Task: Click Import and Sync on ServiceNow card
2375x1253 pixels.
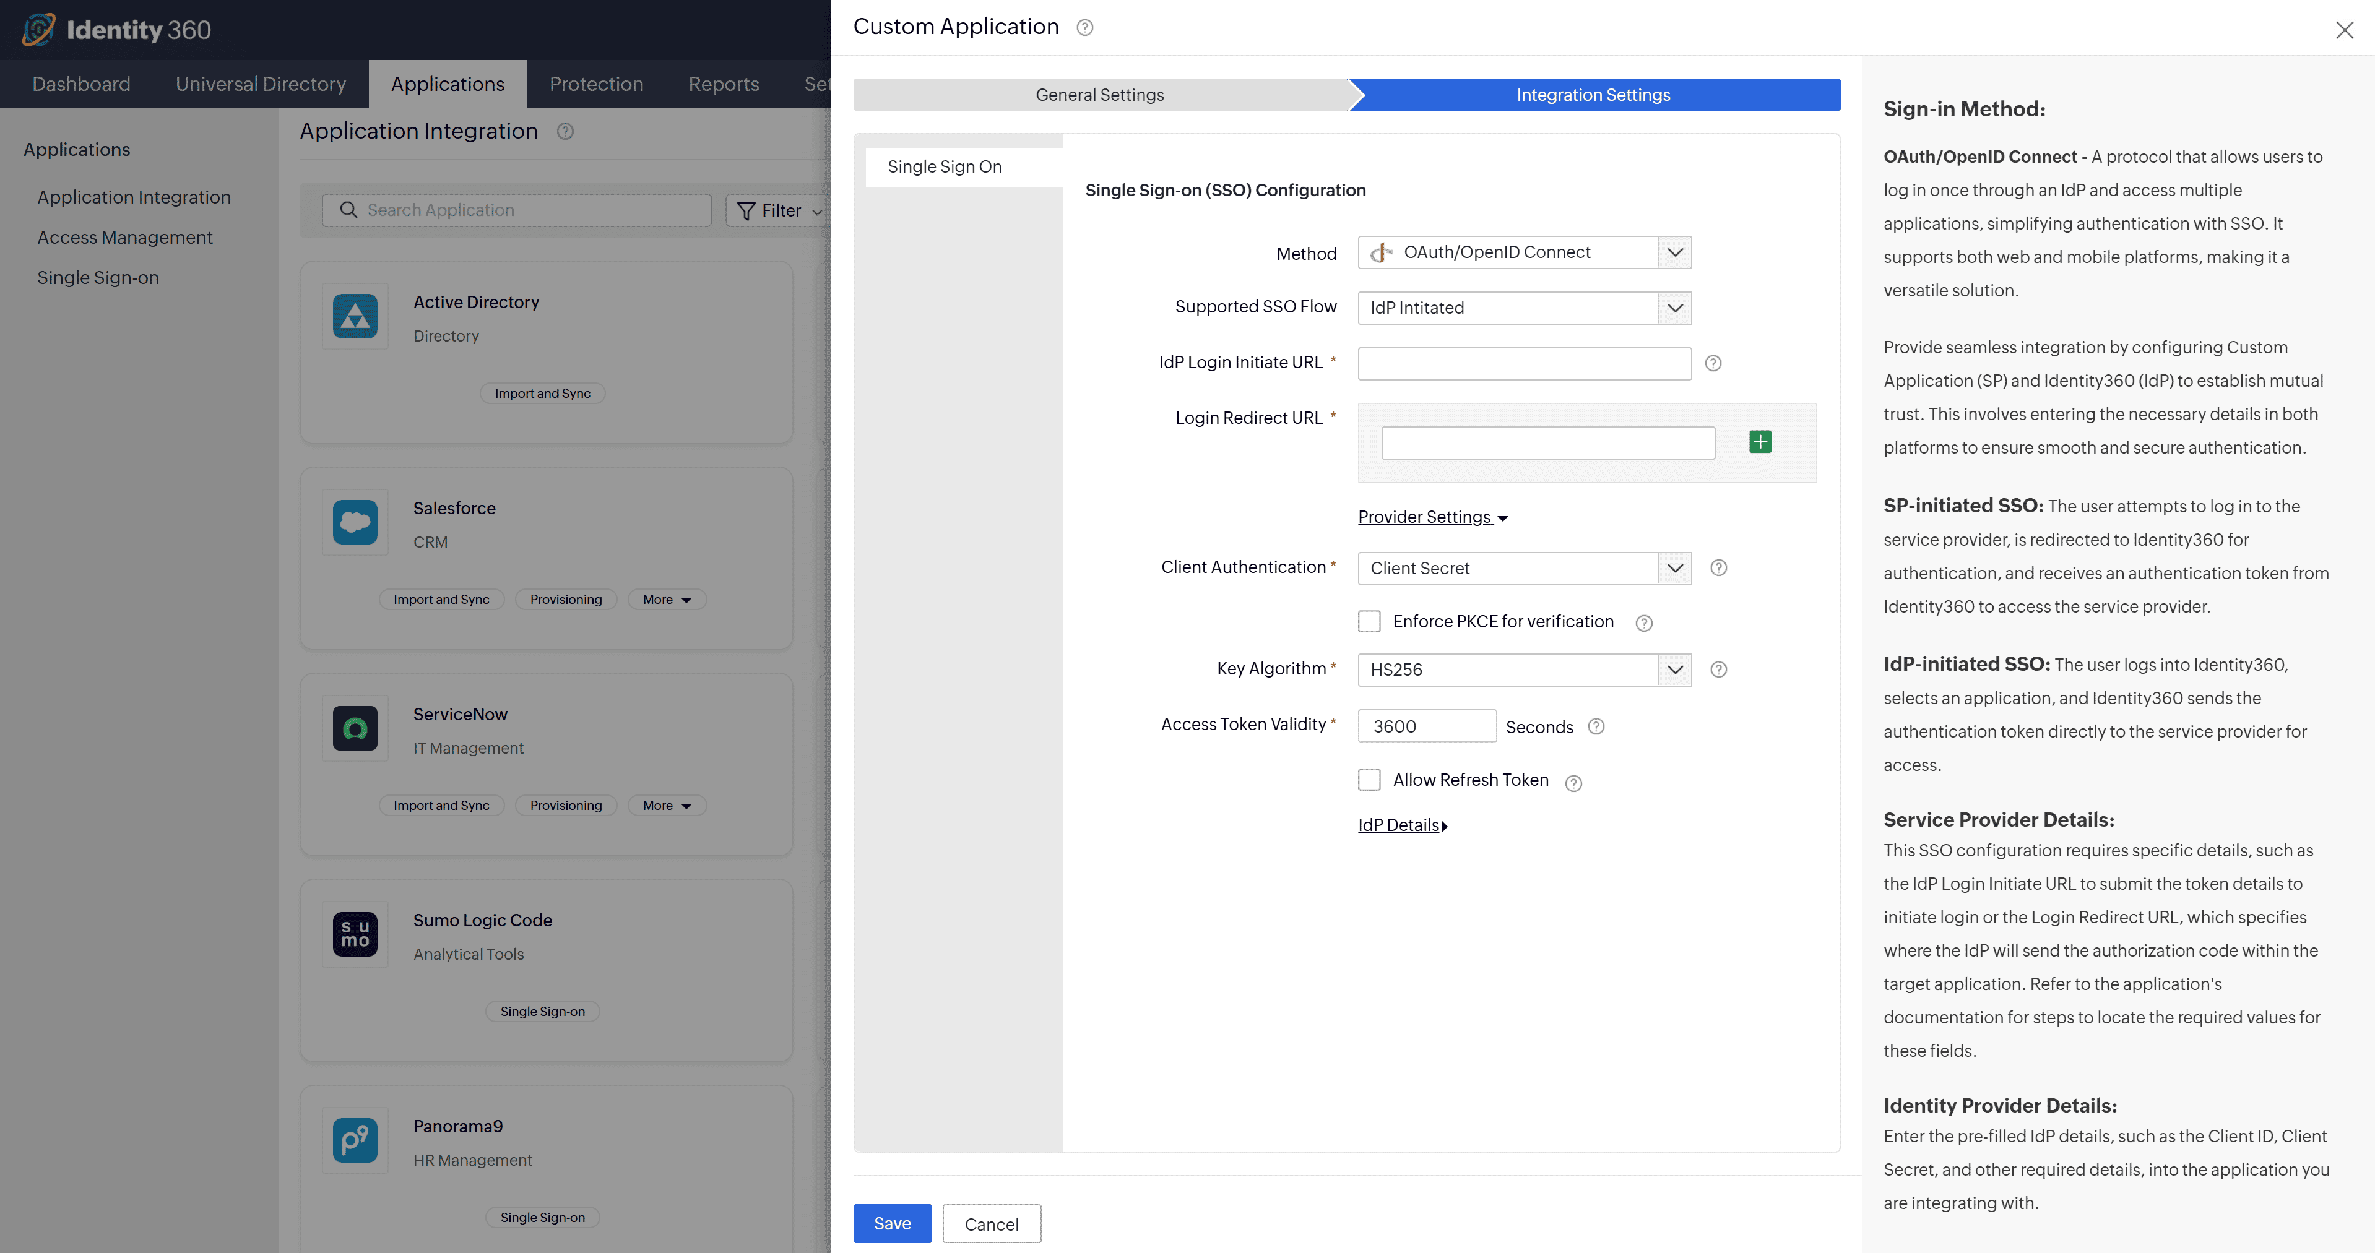Action: point(441,805)
